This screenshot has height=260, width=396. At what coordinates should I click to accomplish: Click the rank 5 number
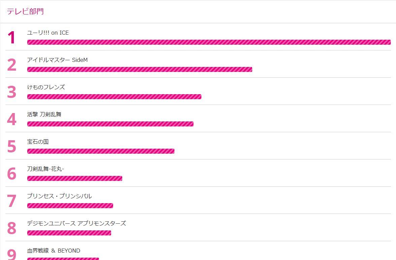click(x=11, y=147)
